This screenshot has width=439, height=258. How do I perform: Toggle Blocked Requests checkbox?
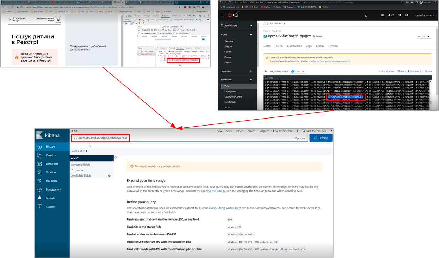pyautogui.click(x=158, y=33)
